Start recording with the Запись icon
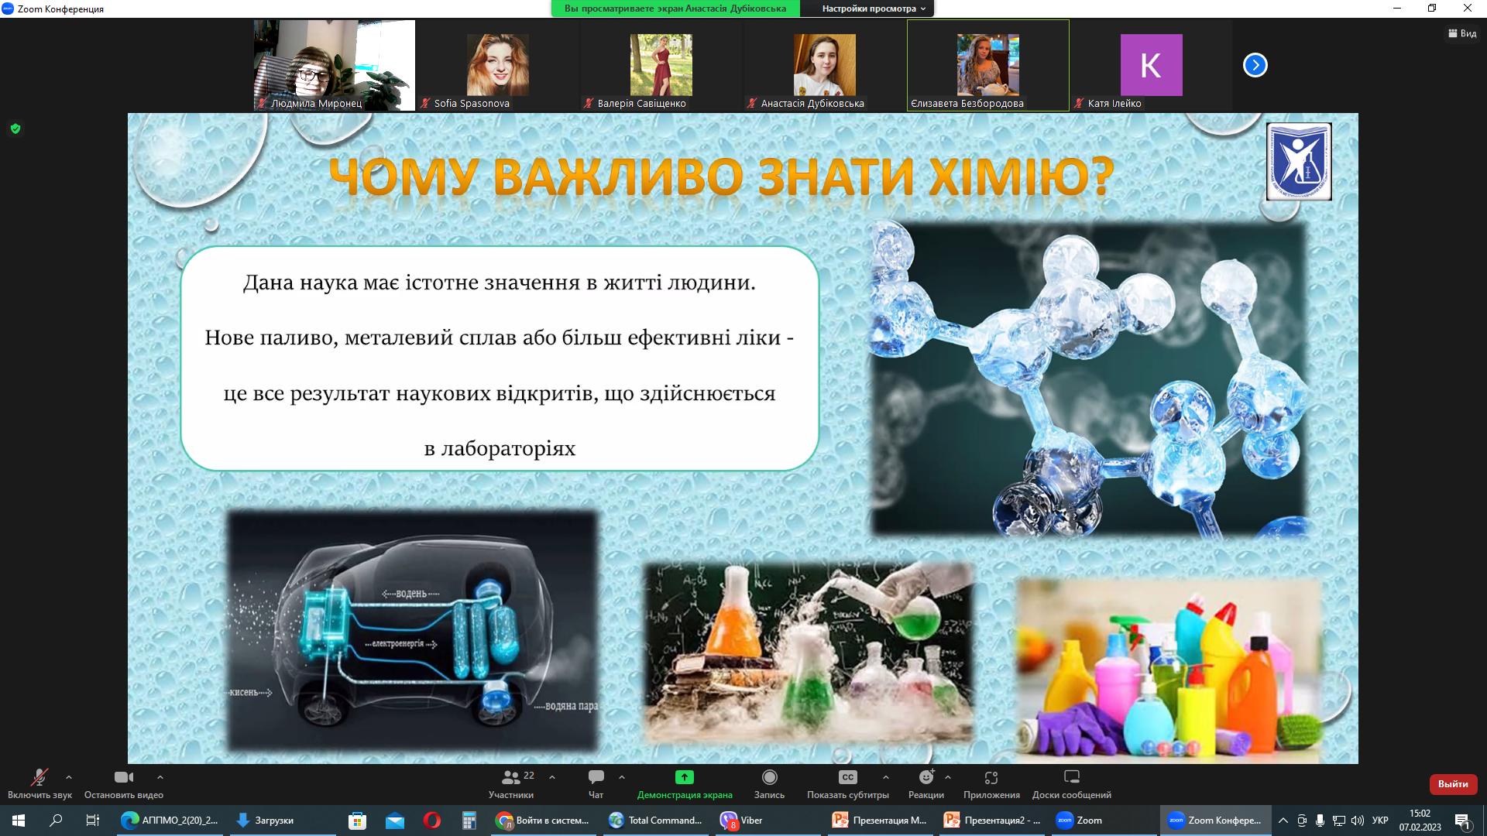This screenshot has width=1487, height=836. pyautogui.click(x=769, y=777)
